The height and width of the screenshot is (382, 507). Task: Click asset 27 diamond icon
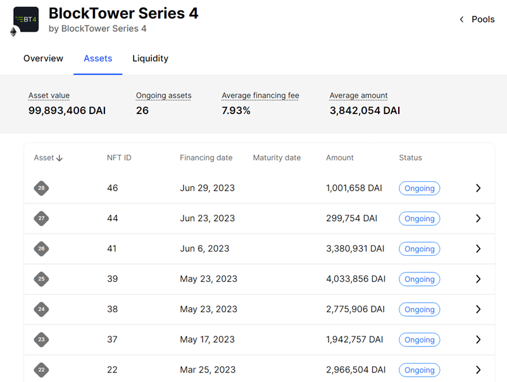41,218
